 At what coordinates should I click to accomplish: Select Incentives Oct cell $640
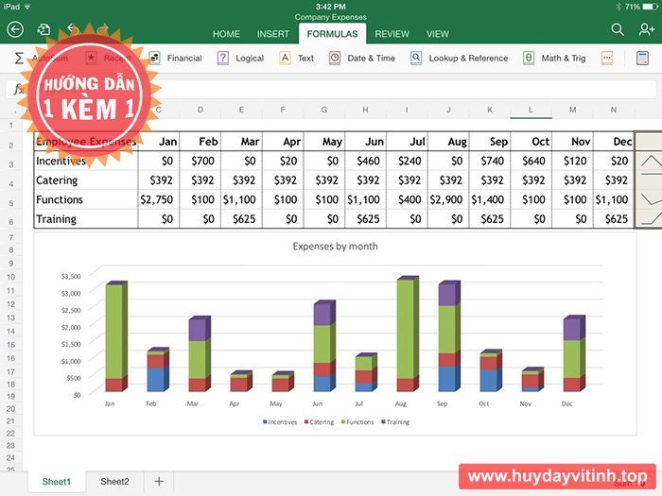point(531,161)
